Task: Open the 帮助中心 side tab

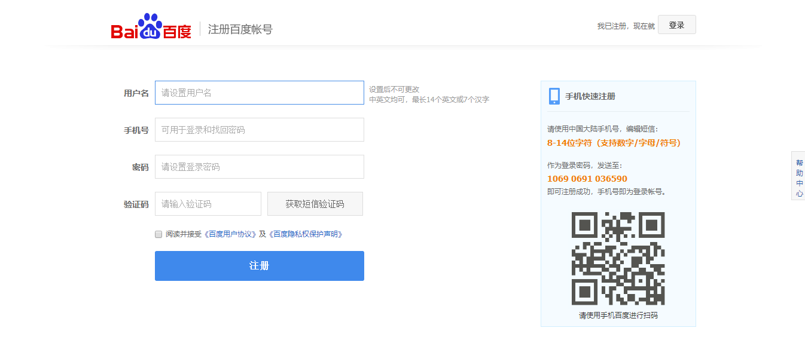Action: point(799,178)
